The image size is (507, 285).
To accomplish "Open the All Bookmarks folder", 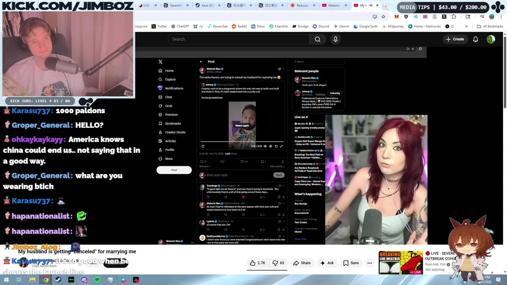I will click(x=490, y=27).
